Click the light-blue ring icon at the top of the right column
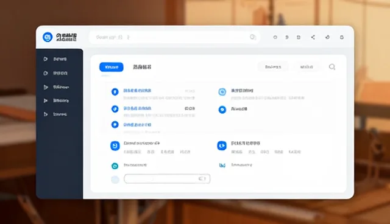 222,92
